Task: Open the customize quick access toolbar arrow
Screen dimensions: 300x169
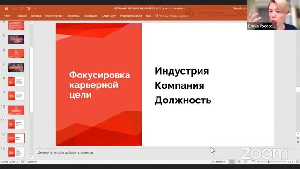Action: 35,8
